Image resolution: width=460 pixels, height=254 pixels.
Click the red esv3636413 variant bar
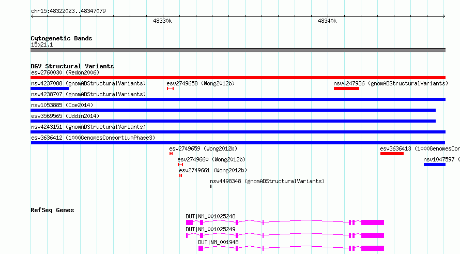point(392,154)
